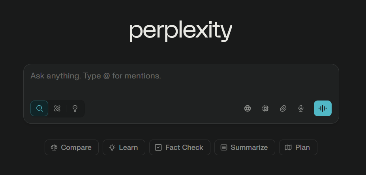Select the Search mode magnifier icon

click(39, 108)
